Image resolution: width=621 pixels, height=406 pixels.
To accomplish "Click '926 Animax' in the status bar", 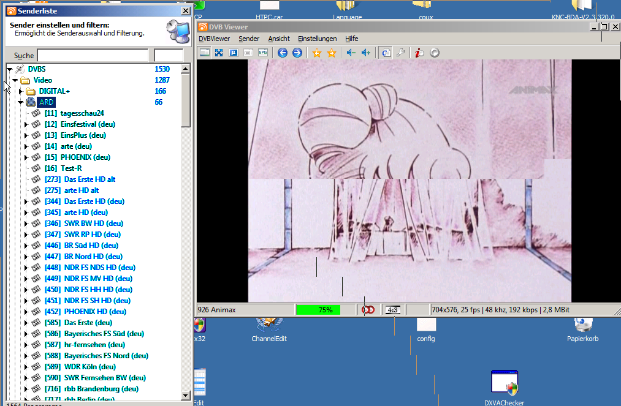I will [216, 310].
